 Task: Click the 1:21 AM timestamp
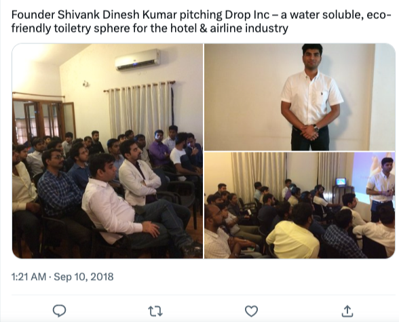pos(28,277)
